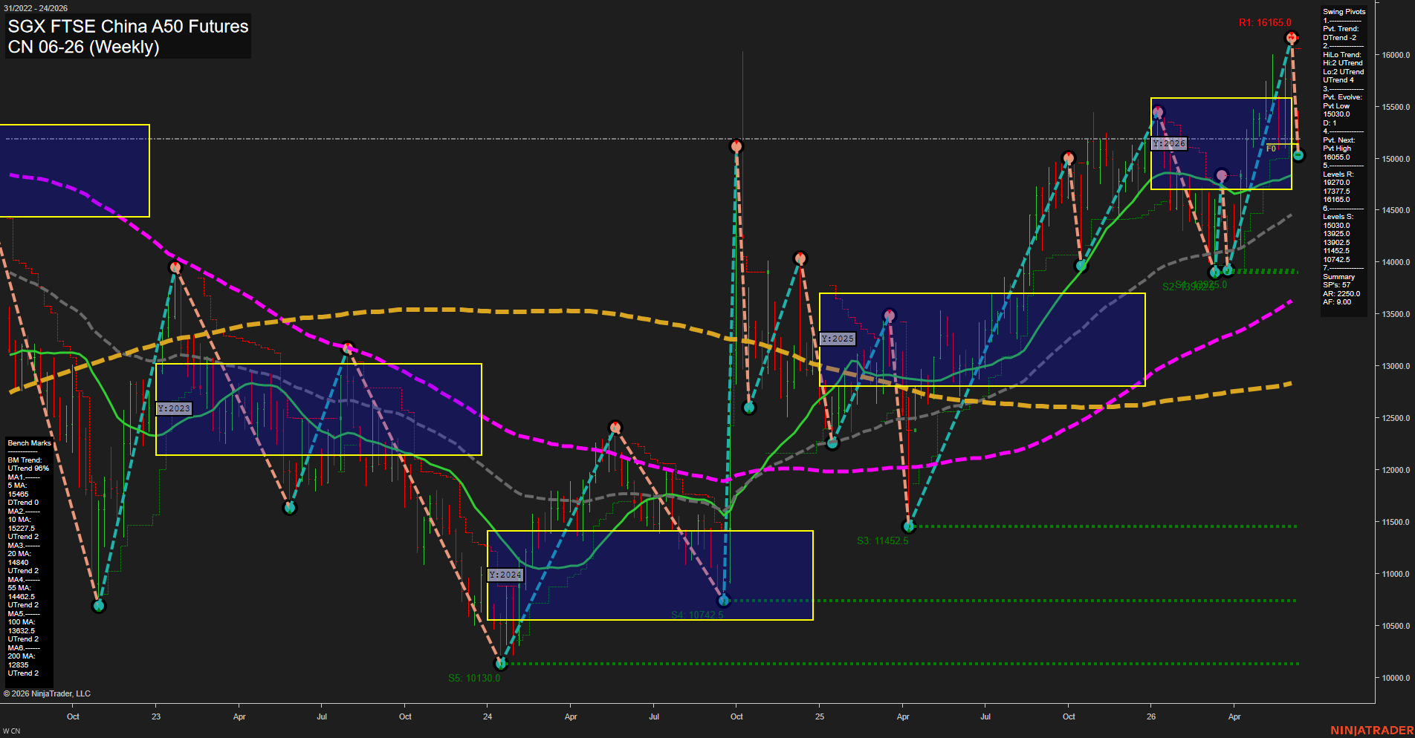Click Pvt High value 16055.0 under Pvt. Next
This screenshot has height=738, width=1415.
[x=1336, y=157]
